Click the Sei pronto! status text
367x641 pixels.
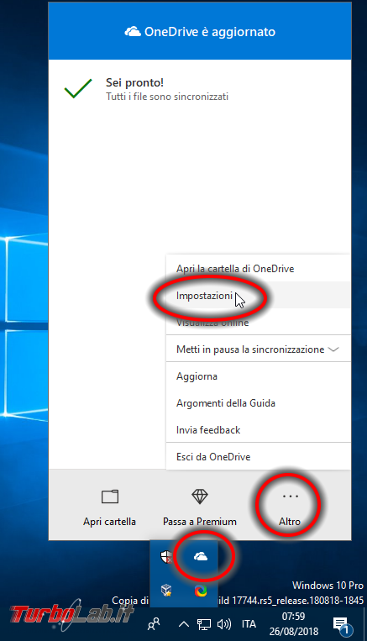coord(135,82)
